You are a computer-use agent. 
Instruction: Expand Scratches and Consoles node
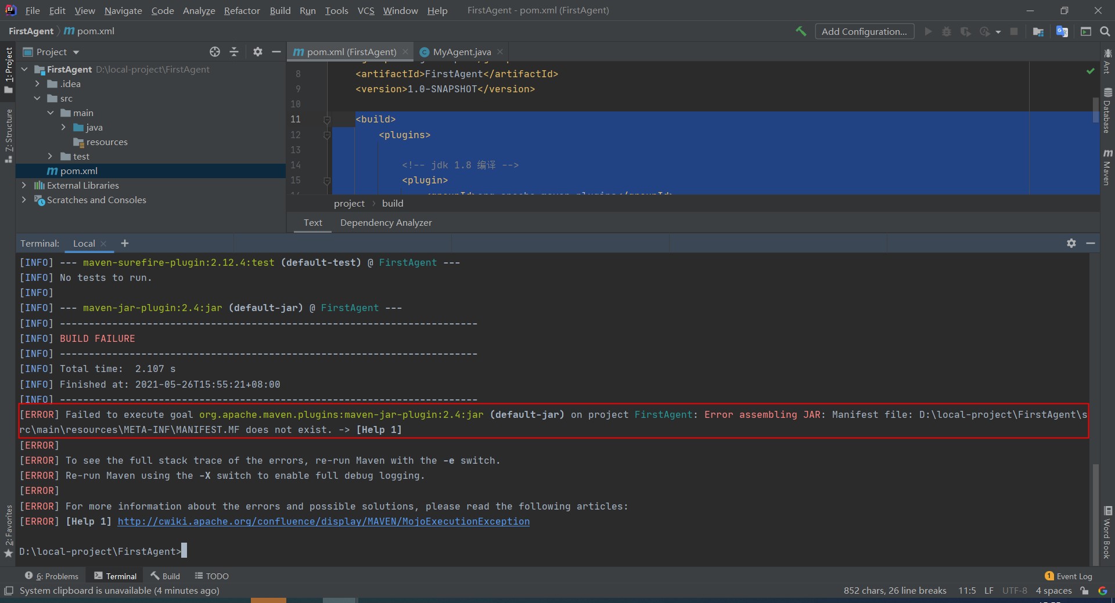coord(24,200)
